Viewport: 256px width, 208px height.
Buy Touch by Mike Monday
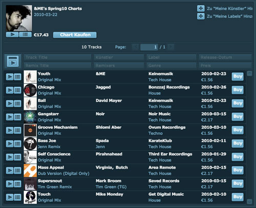click(238, 197)
